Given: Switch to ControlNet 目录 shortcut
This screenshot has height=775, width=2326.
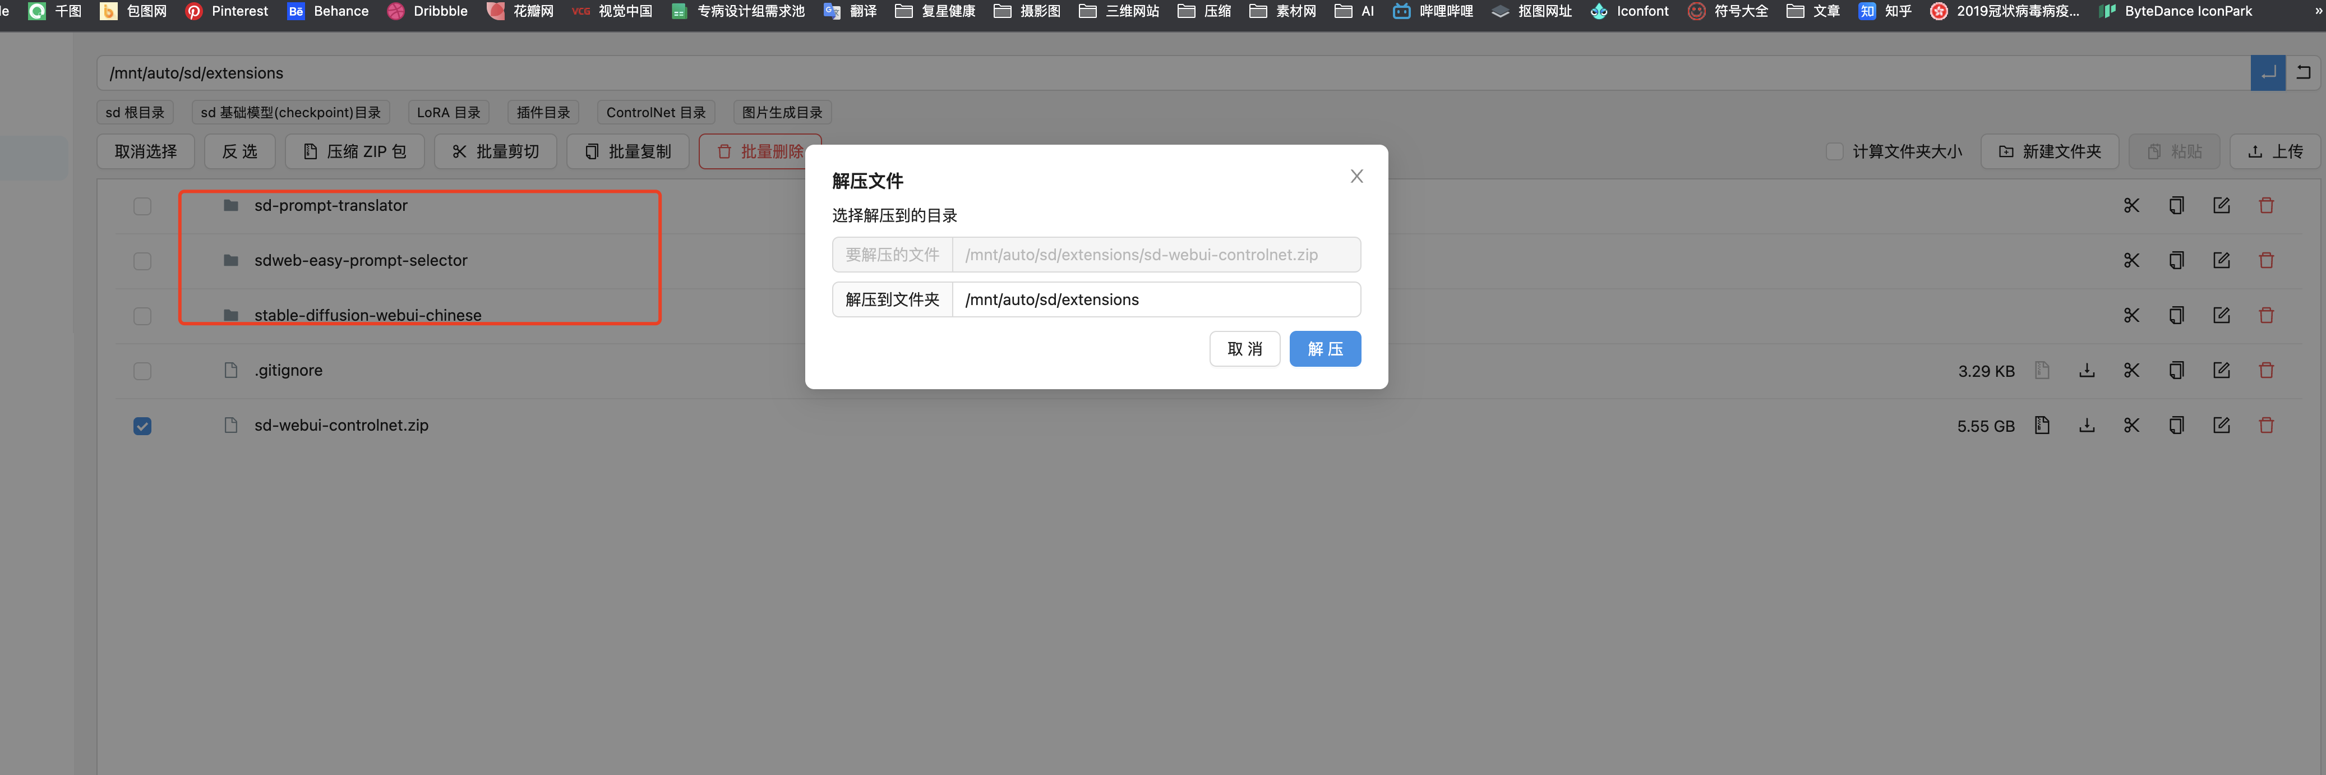Looking at the screenshot, I should tap(656, 113).
